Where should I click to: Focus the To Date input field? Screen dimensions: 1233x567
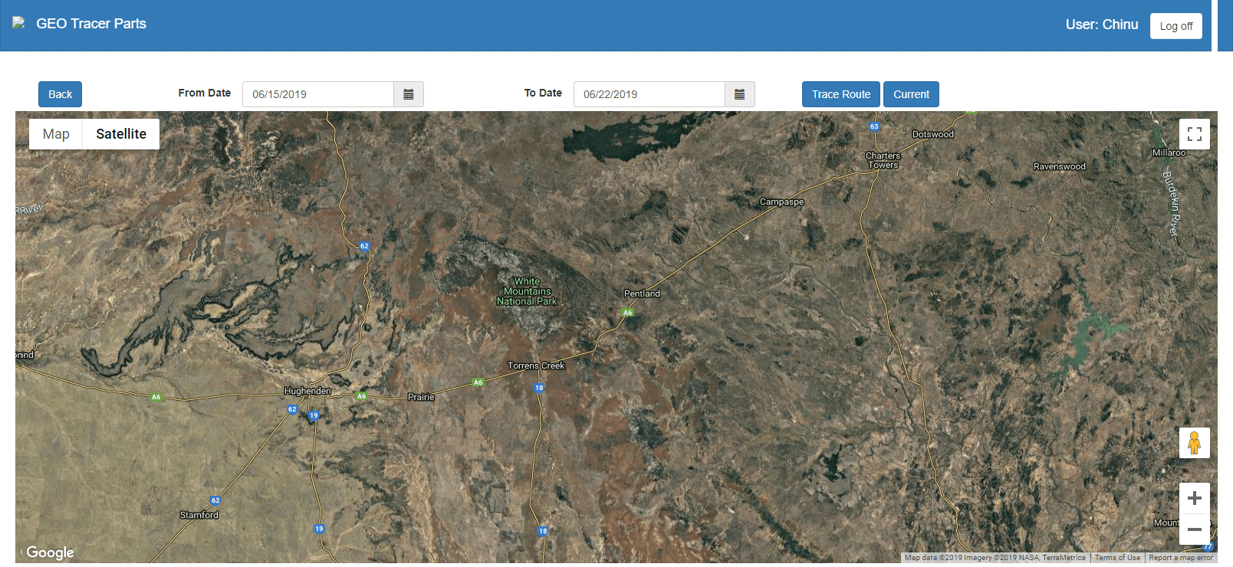pyautogui.click(x=649, y=94)
